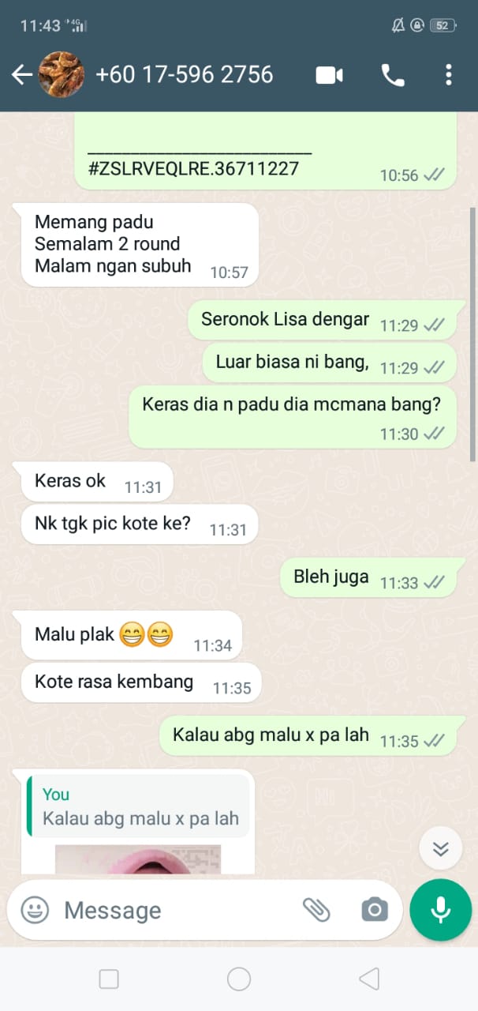Select the "Memang padu" received message

click(x=140, y=244)
